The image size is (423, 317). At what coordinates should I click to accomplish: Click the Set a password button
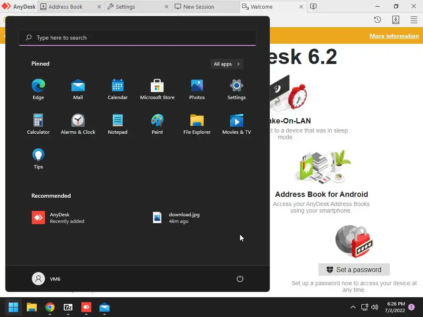(x=354, y=270)
